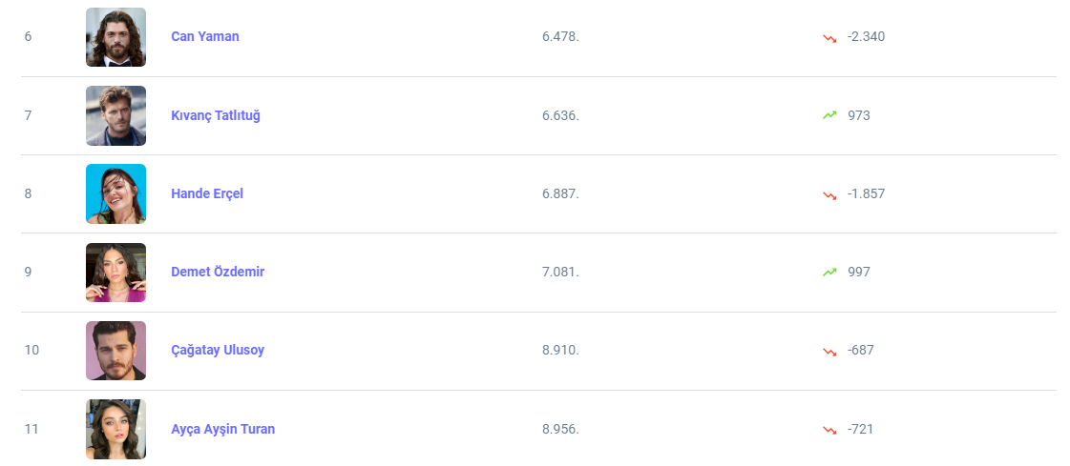Click the green upward trend icon for Kıvanç Tatlıtuğ
The width and height of the screenshot is (1070, 466).
(829, 115)
